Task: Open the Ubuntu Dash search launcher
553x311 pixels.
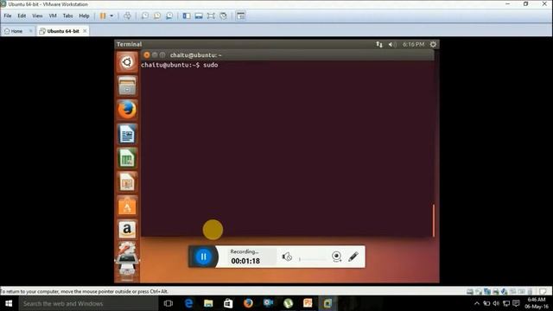Action: (127, 62)
